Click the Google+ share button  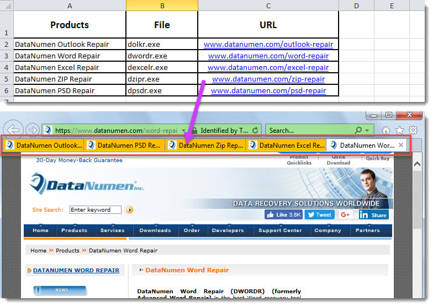pos(346,215)
